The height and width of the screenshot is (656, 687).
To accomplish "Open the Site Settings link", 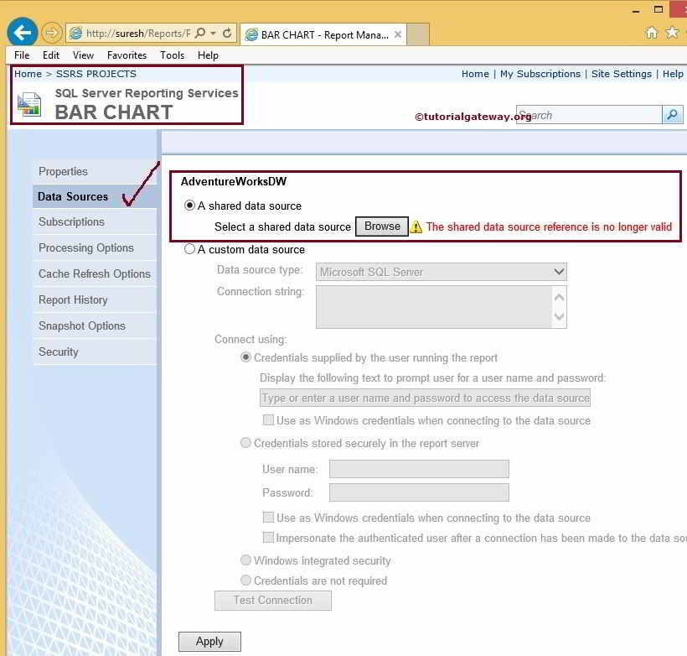I will pos(622,74).
